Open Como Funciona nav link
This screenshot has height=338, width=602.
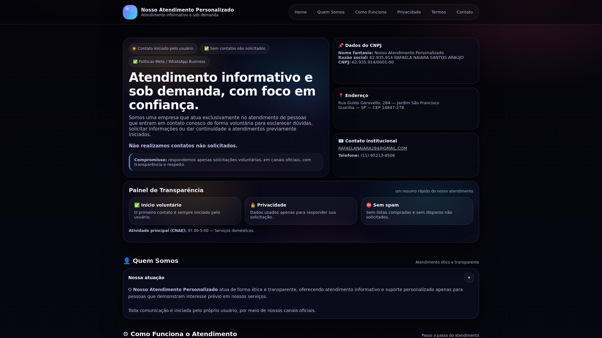click(371, 12)
